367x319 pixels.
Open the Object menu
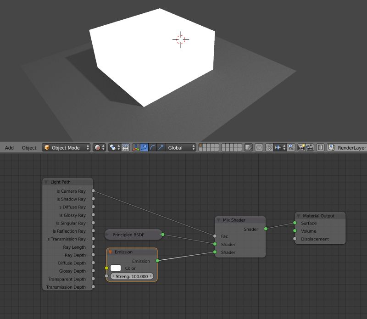pyautogui.click(x=29, y=147)
